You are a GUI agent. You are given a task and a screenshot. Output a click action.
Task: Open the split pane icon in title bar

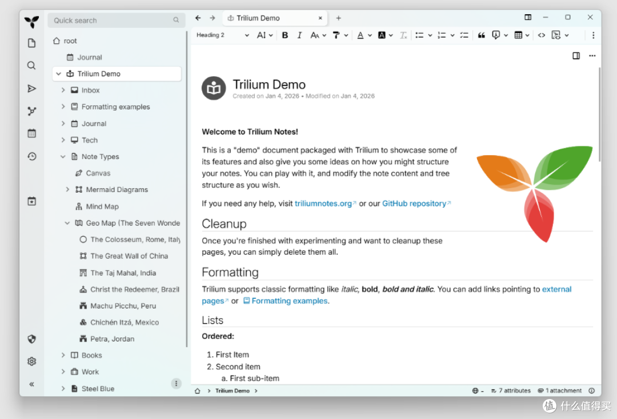pos(528,17)
